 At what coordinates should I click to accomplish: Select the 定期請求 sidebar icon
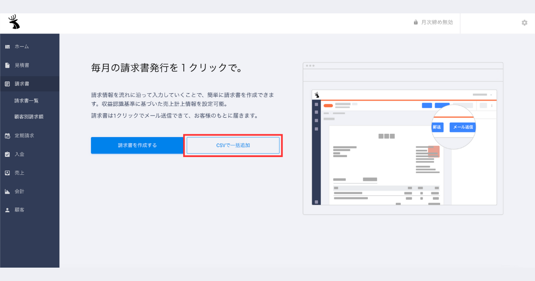[x=8, y=136]
